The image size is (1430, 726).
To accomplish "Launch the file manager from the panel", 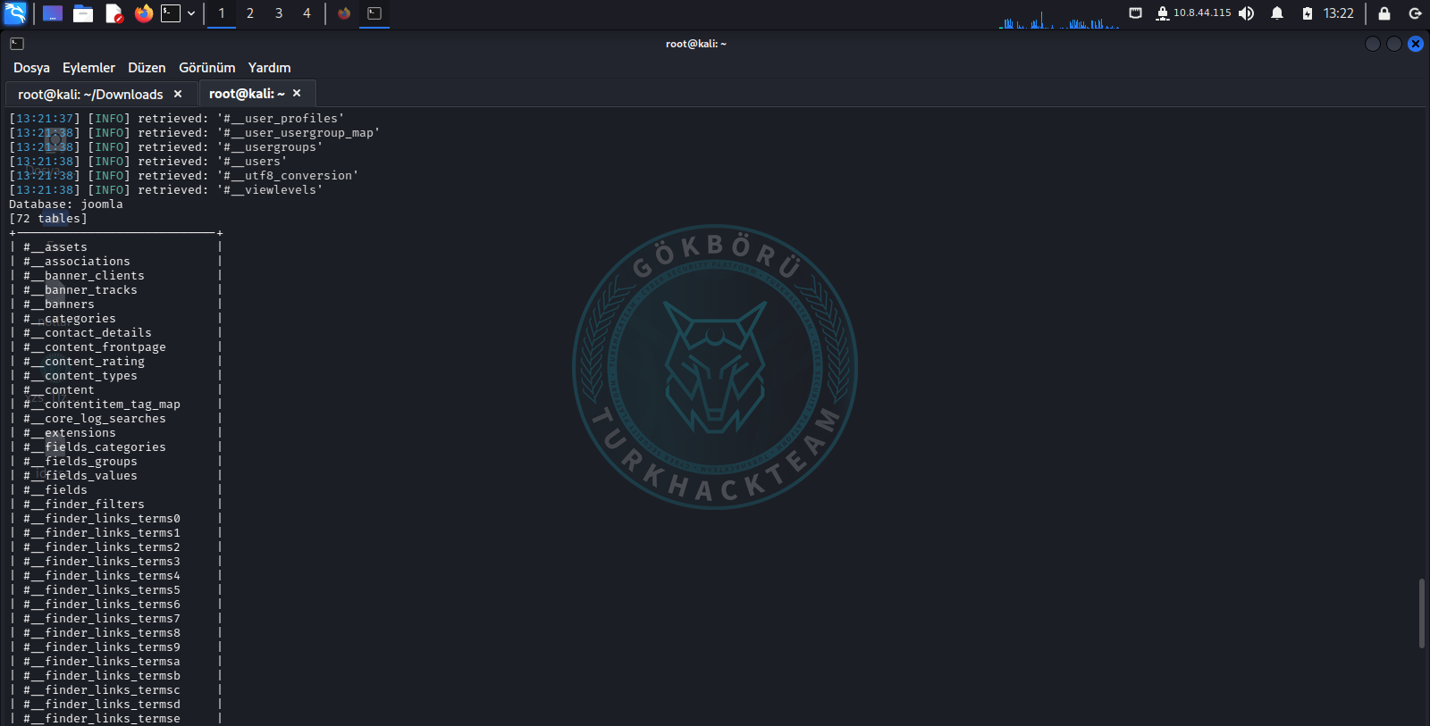I will click(83, 13).
